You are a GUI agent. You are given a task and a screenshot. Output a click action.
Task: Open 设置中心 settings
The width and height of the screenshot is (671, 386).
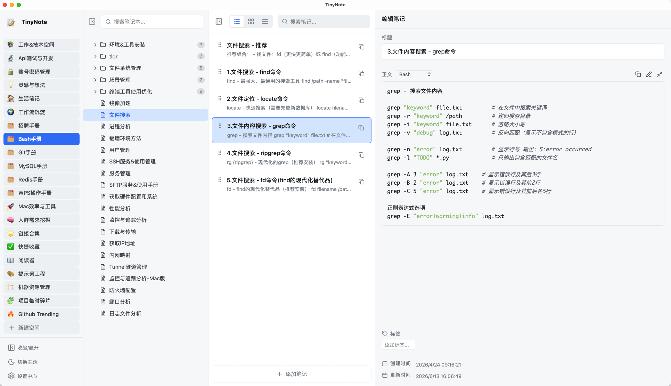[x=23, y=376]
